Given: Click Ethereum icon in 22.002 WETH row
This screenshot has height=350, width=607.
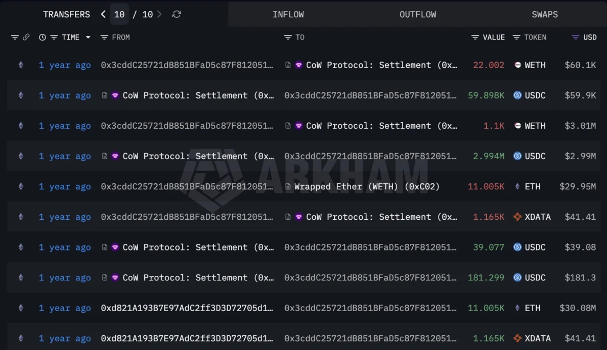Looking at the screenshot, I should (21, 65).
